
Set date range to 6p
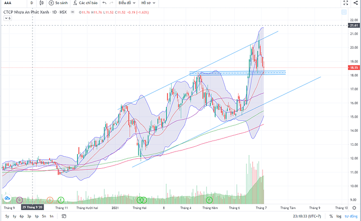(21, 216)
